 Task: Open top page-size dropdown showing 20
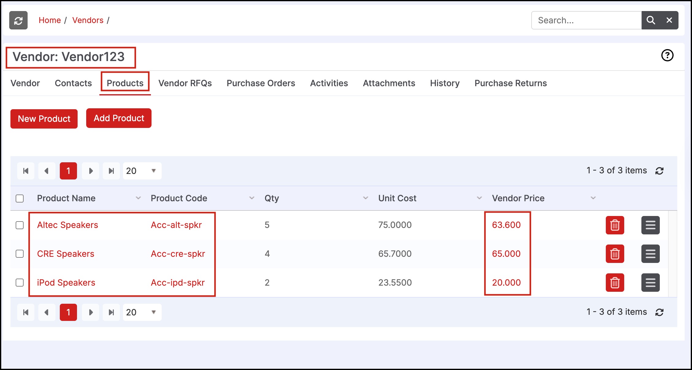(142, 171)
